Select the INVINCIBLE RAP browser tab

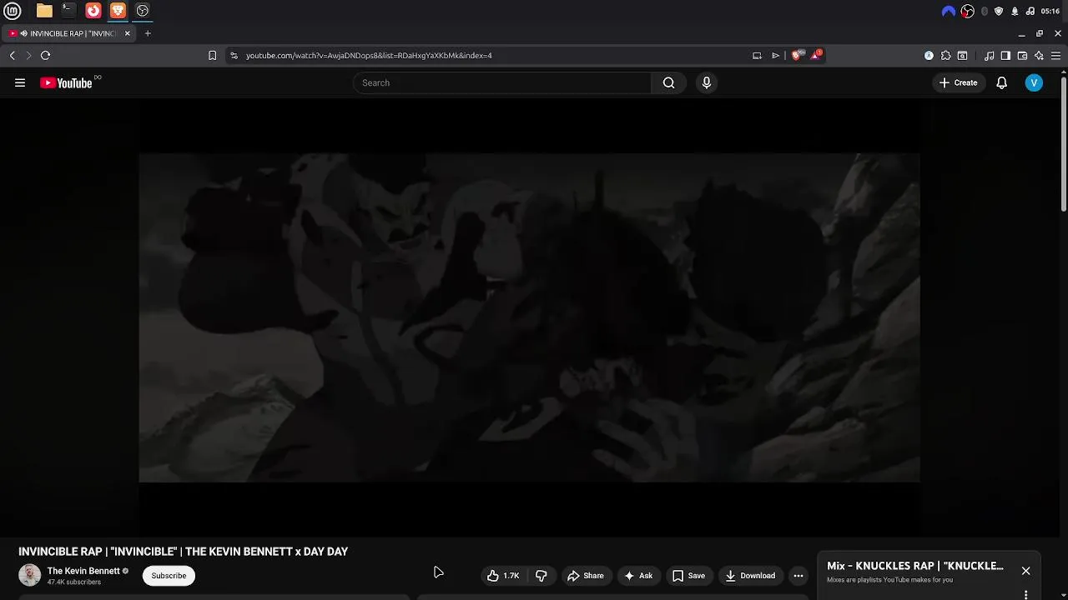(70, 33)
